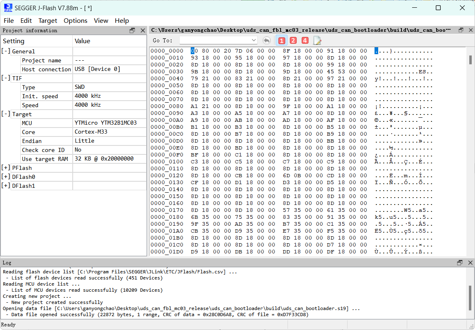
Task: Select highlighted first byte 00 at 0000_0000
Action: (x=194, y=51)
